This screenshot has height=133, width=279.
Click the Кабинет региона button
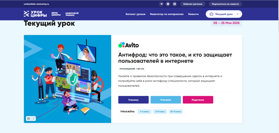[193, 4]
